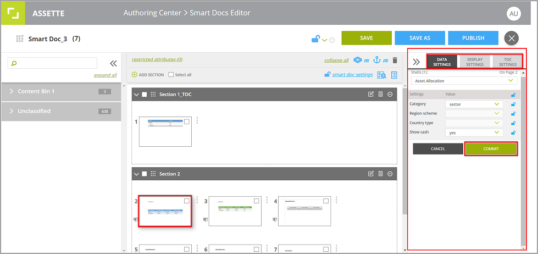Toggle lock for Category setting
This screenshot has height=254, width=538.
tap(513, 104)
